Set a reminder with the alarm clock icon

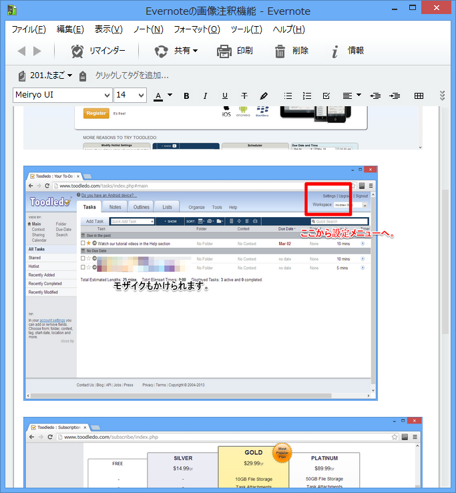pyautogui.click(x=77, y=51)
